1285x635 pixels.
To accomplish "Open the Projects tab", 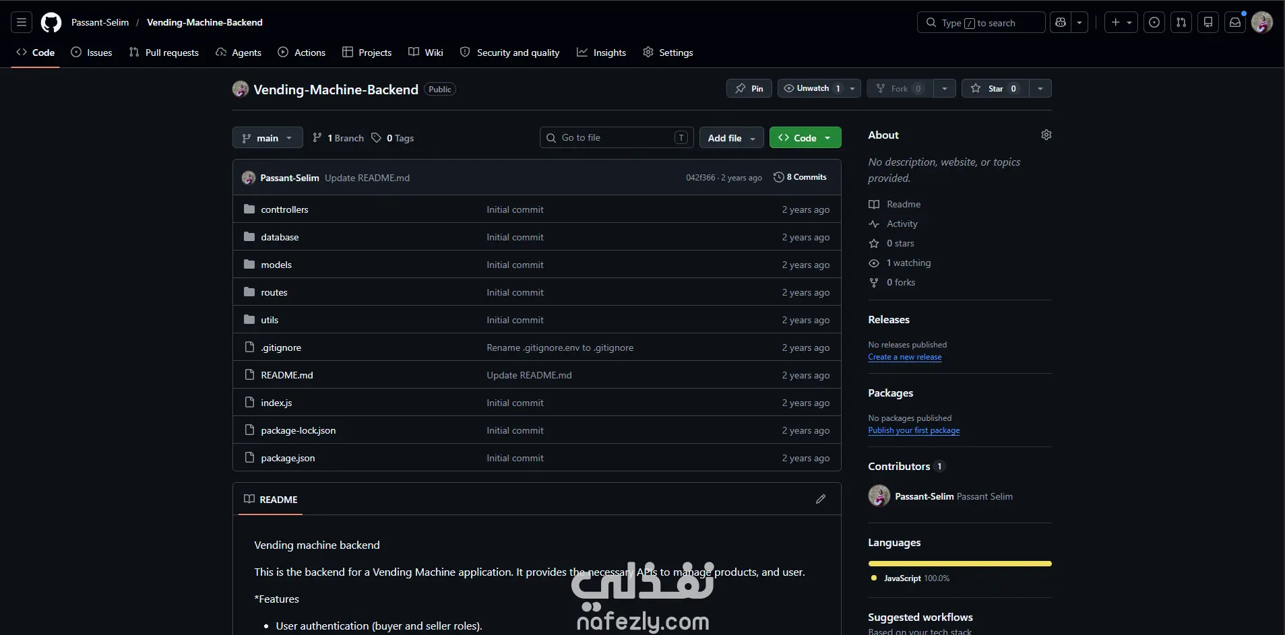I will tap(367, 53).
